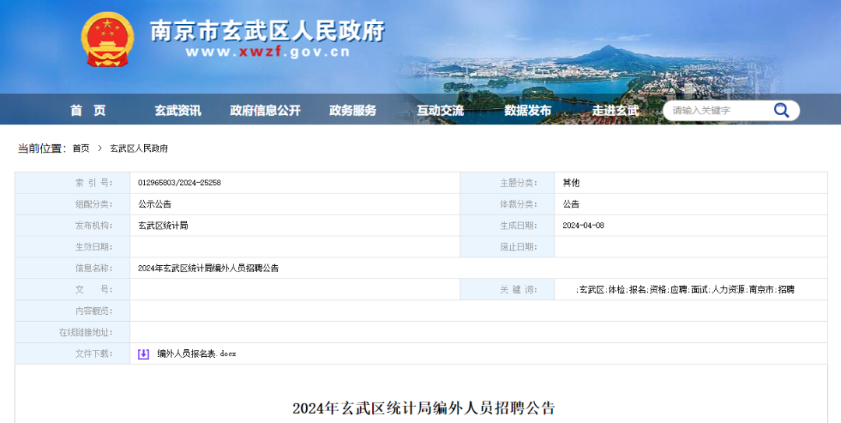Click the 体裁分类 label cell
841x423 pixels.
tap(508, 204)
